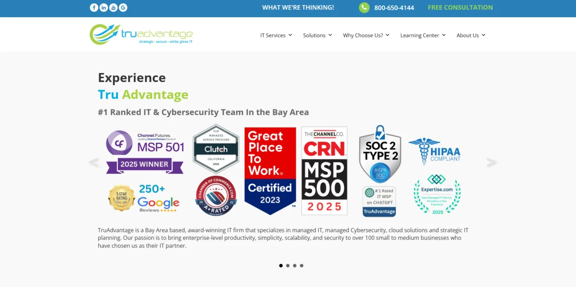Open the YouTube social icon
The image size is (576, 287).
(x=113, y=7)
